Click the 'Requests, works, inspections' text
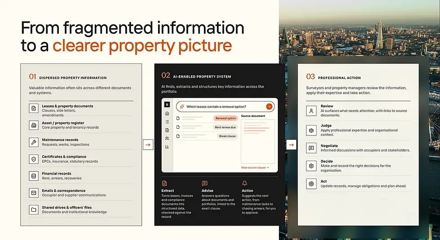The height and width of the screenshot is (240, 440). point(66,144)
